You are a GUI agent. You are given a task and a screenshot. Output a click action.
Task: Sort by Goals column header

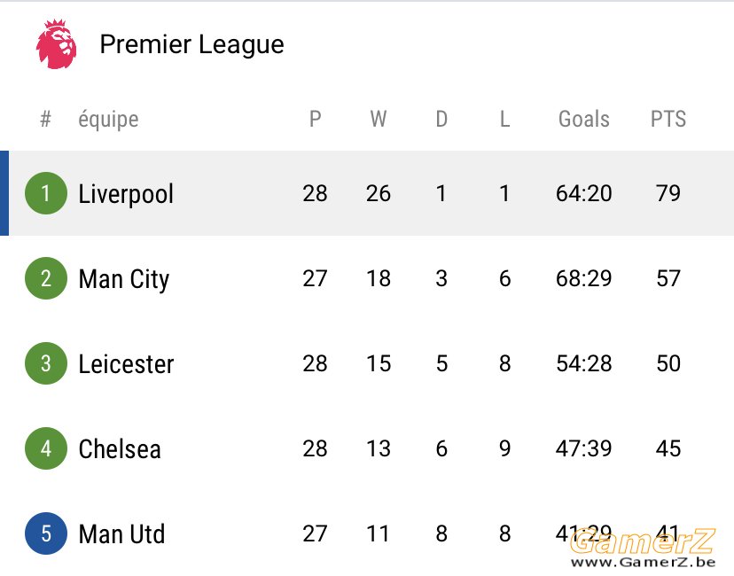coord(583,119)
